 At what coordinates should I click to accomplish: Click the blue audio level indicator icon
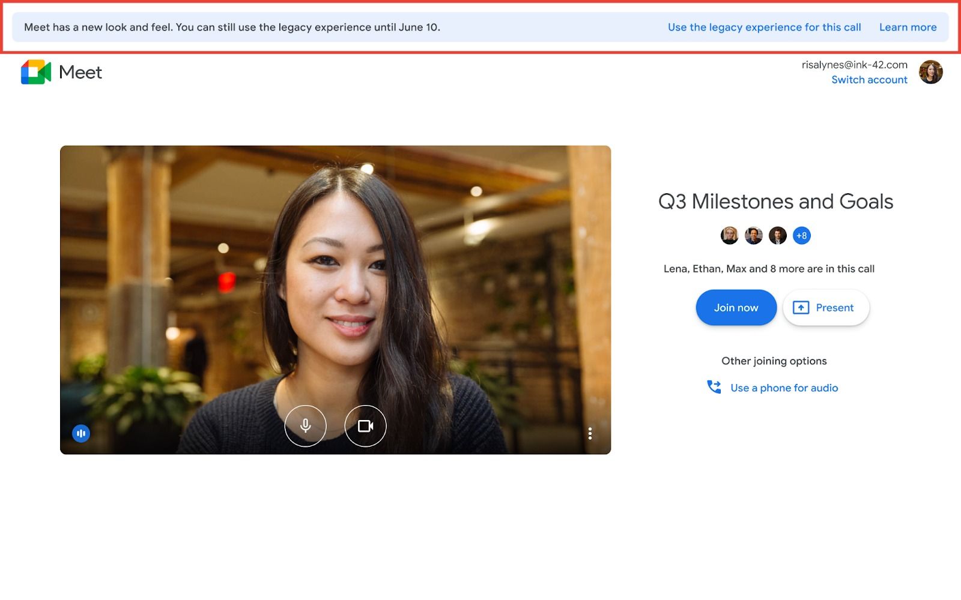[80, 433]
